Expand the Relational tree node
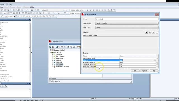 click(x=53, y=54)
